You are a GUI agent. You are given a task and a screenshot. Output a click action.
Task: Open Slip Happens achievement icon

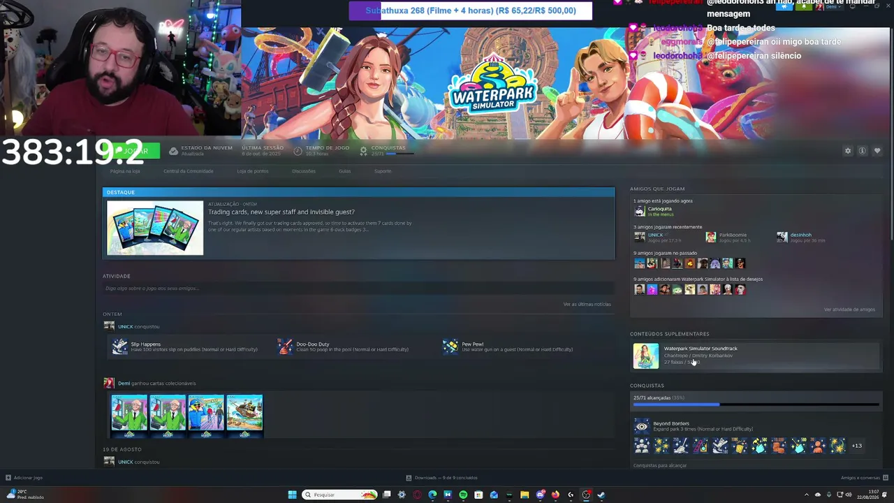click(120, 347)
